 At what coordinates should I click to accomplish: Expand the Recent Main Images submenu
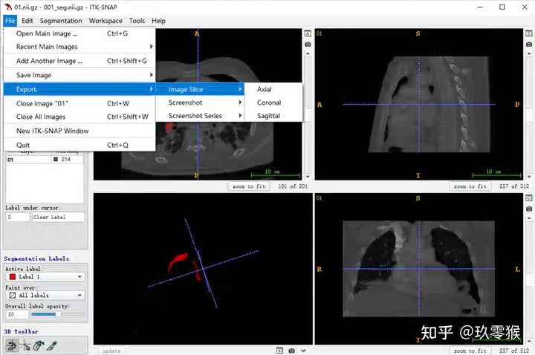[x=80, y=47]
